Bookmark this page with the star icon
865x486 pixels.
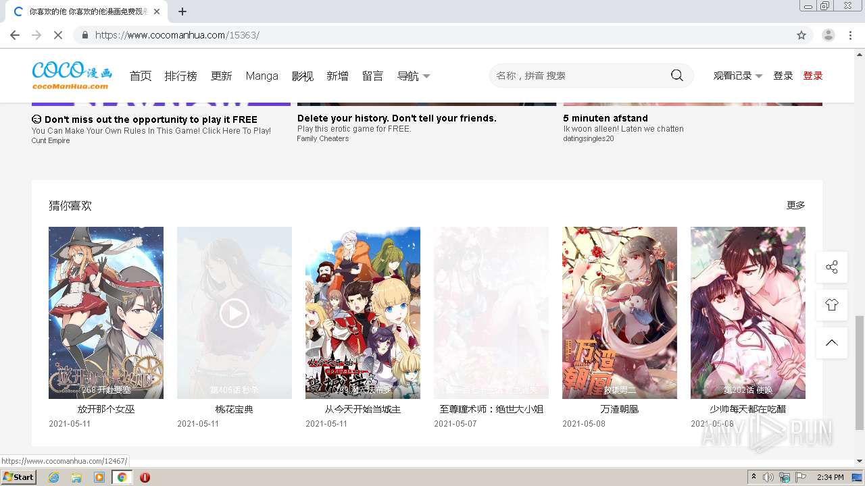tap(801, 35)
